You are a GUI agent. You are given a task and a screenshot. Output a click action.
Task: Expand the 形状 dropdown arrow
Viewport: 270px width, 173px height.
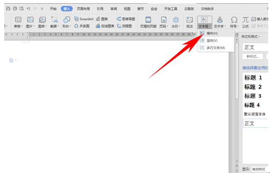tap(70, 26)
